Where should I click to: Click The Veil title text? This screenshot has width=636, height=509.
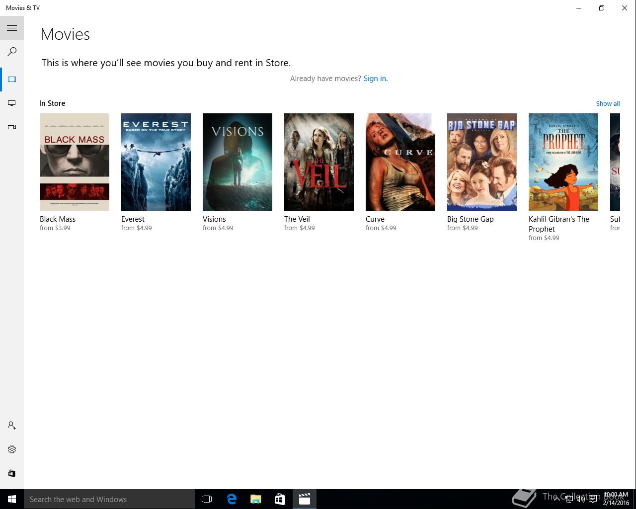click(297, 219)
